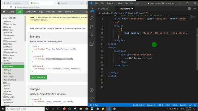Show hidden system tray icons
Image resolution: width=198 pixels, height=111 pixels.
(168, 109)
